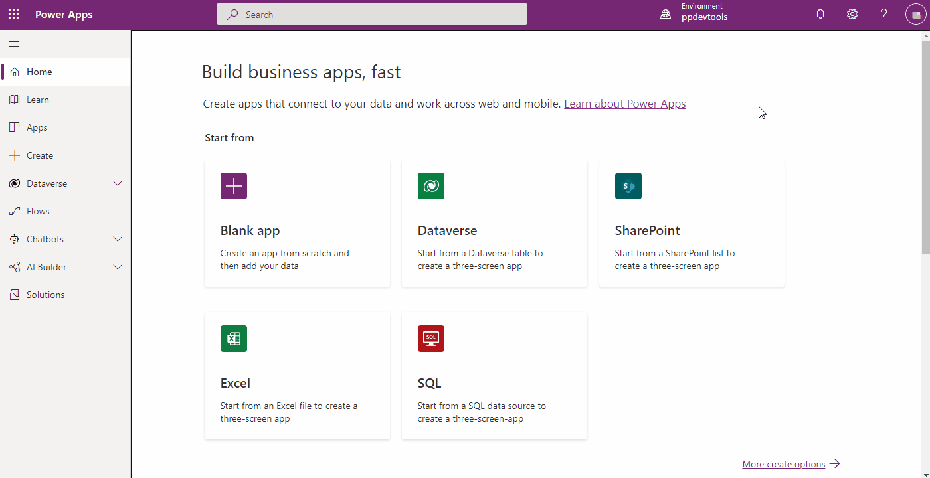The width and height of the screenshot is (930, 478).
Task: Click the Excel tile icon
Action: coord(234,339)
